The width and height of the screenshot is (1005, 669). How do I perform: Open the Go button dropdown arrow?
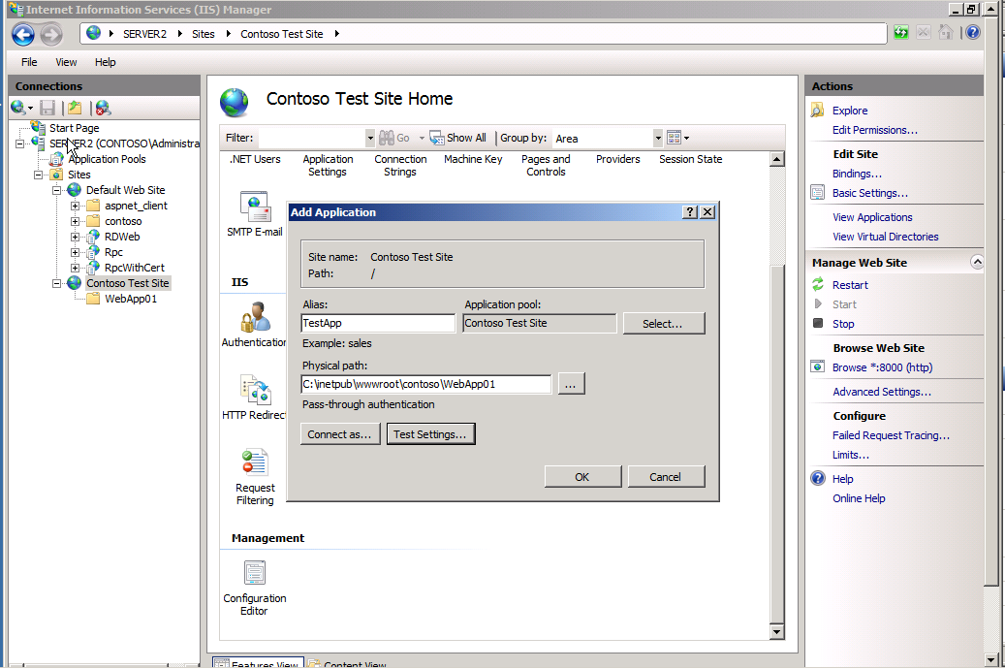point(422,138)
